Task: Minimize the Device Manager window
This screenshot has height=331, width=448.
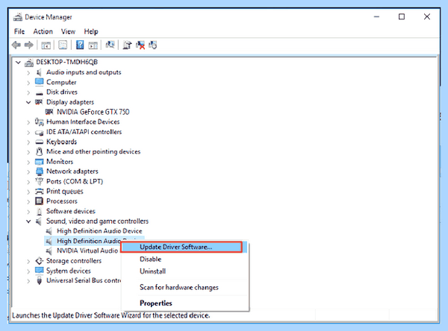Action: coord(376,17)
